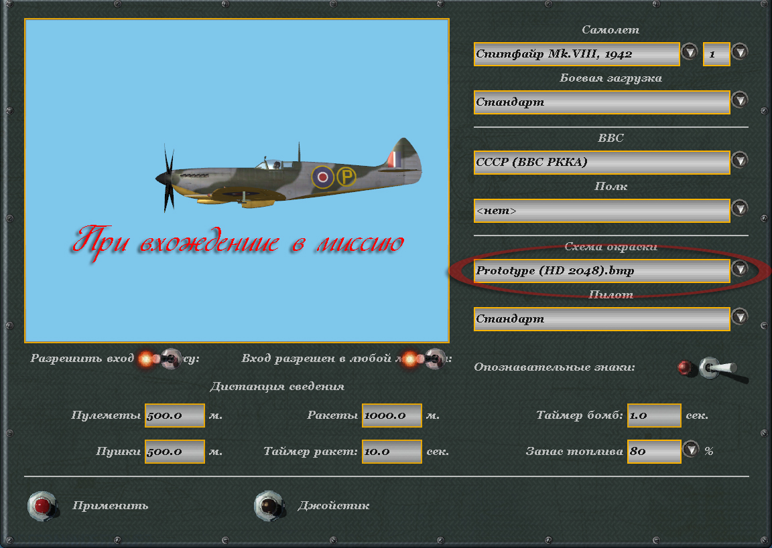Open the aircraft selection arrow next to Спитфайр
This screenshot has width=772, height=548.
pos(690,52)
